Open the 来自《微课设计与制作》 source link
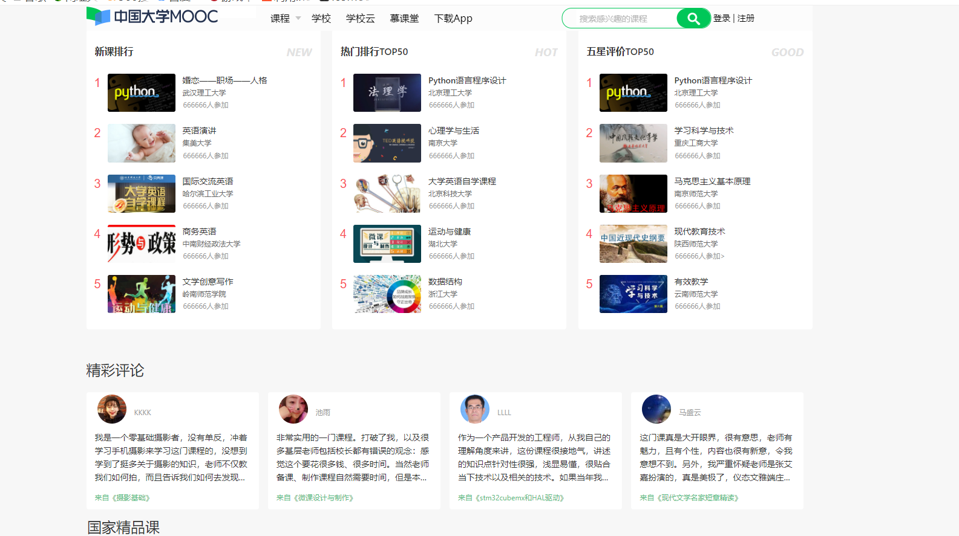The height and width of the screenshot is (536, 959). tap(315, 498)
